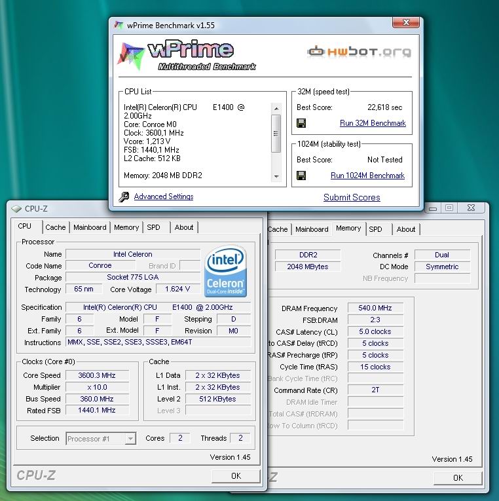Run the 32M Benchmark
This screenshot has height=501, width=499.
(x=373, y=123)
